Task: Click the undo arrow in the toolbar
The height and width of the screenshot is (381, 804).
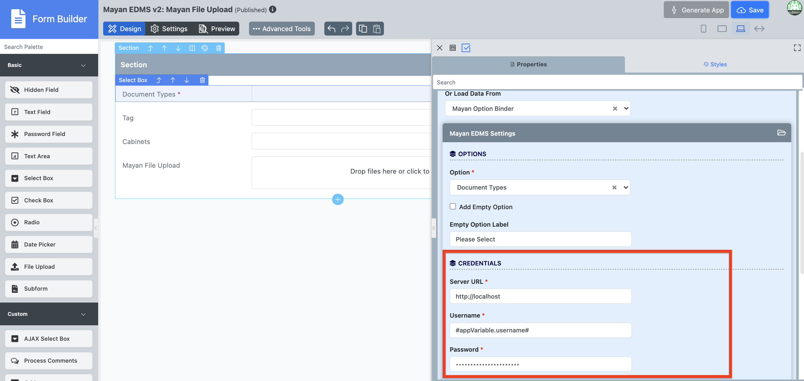Action: click(331, 29)
